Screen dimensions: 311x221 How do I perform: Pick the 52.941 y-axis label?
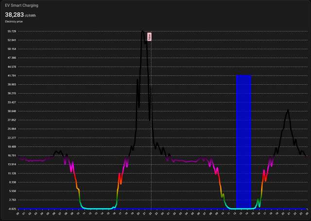pos(12,40)
